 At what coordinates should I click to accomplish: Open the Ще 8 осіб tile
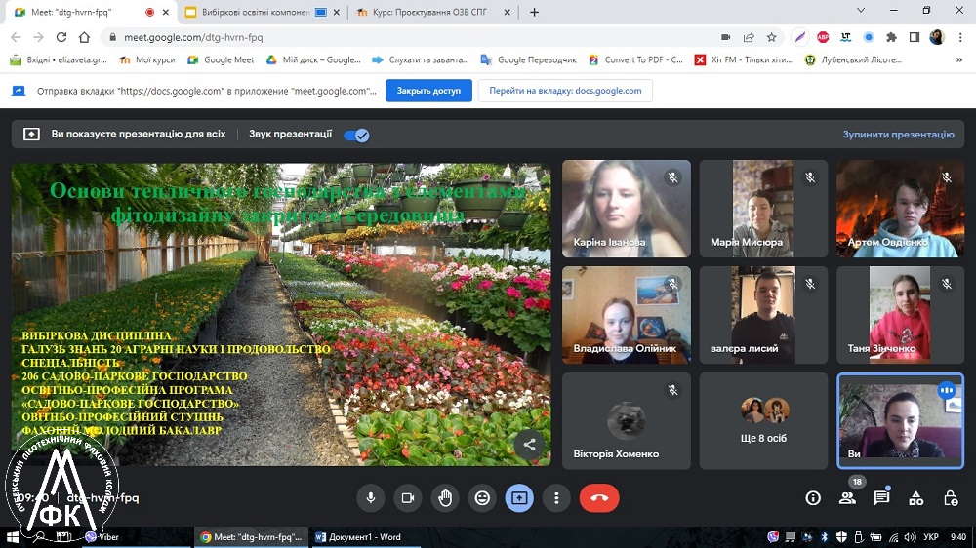(764, 421)
